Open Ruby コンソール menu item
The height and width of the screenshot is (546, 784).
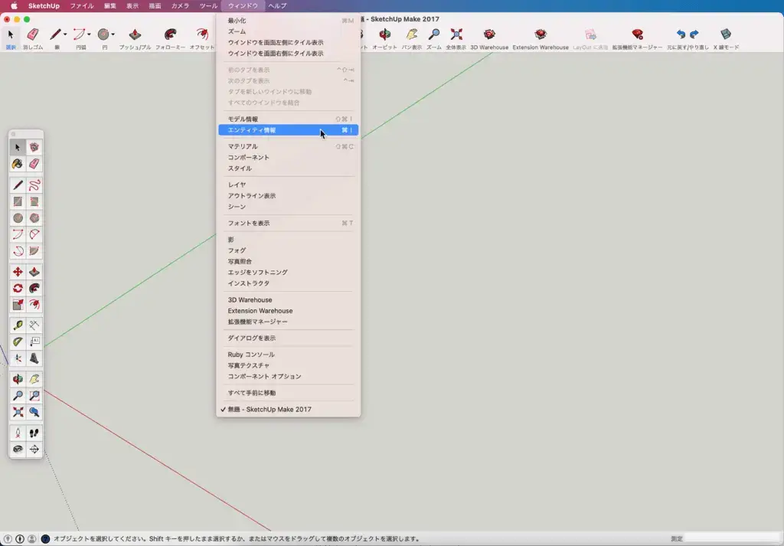[x=289, y=355]
